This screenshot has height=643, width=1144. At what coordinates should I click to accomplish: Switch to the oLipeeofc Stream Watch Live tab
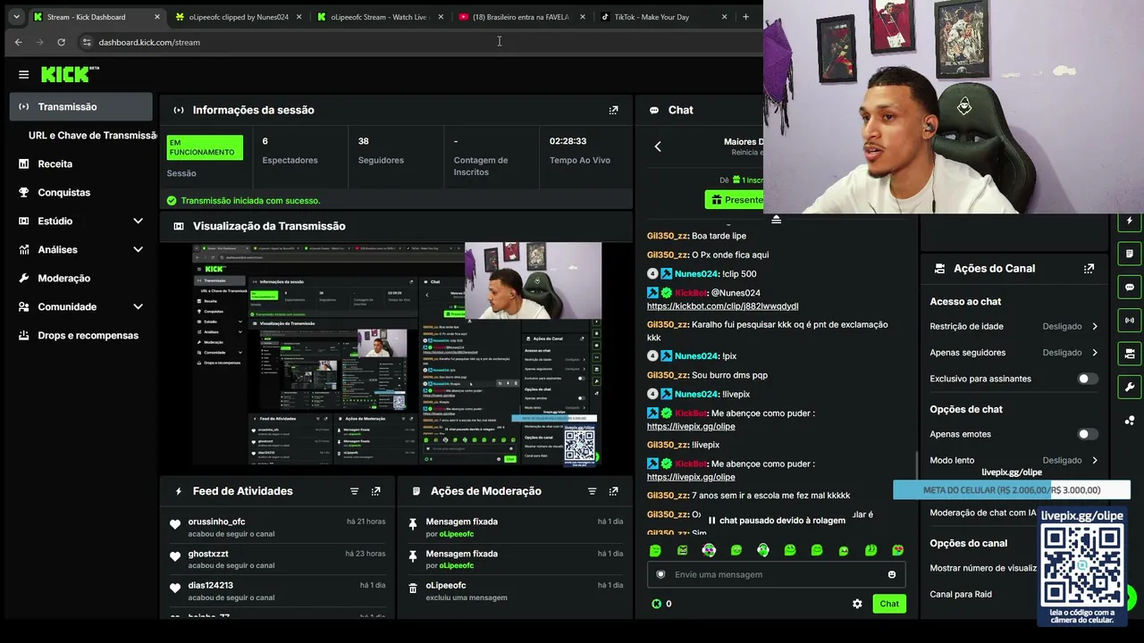(379, 17)
